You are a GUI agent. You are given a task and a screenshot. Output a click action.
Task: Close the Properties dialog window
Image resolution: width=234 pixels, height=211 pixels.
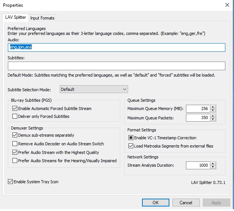(x=227, y=5)
